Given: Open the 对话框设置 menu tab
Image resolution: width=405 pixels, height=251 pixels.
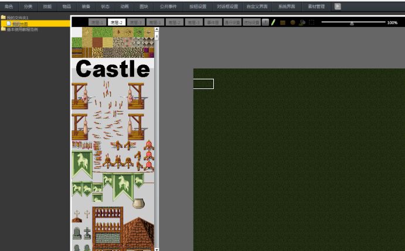Looking at the screenshot, I should 227,6.
